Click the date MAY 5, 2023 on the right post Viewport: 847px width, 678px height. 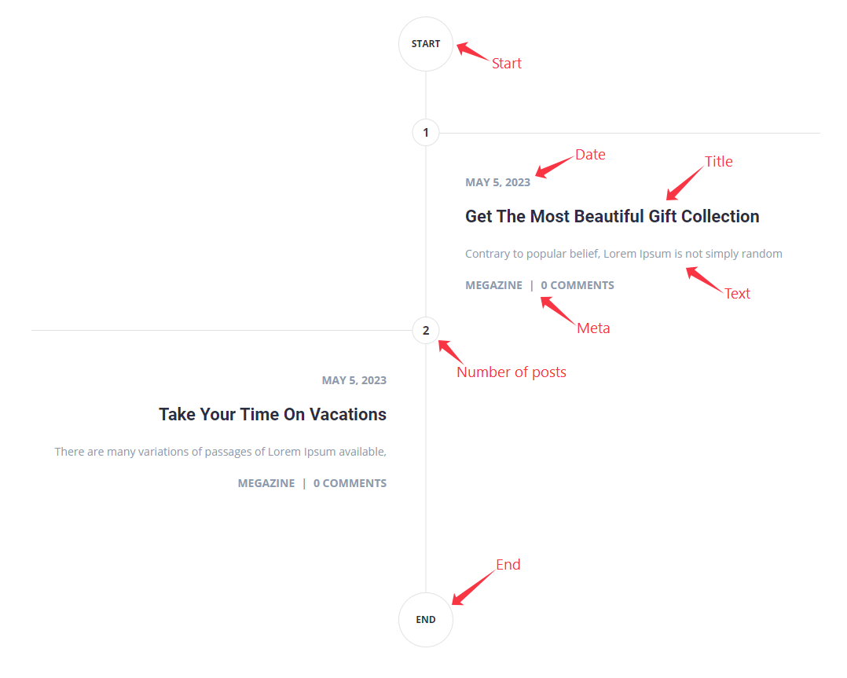pos(497,181)
